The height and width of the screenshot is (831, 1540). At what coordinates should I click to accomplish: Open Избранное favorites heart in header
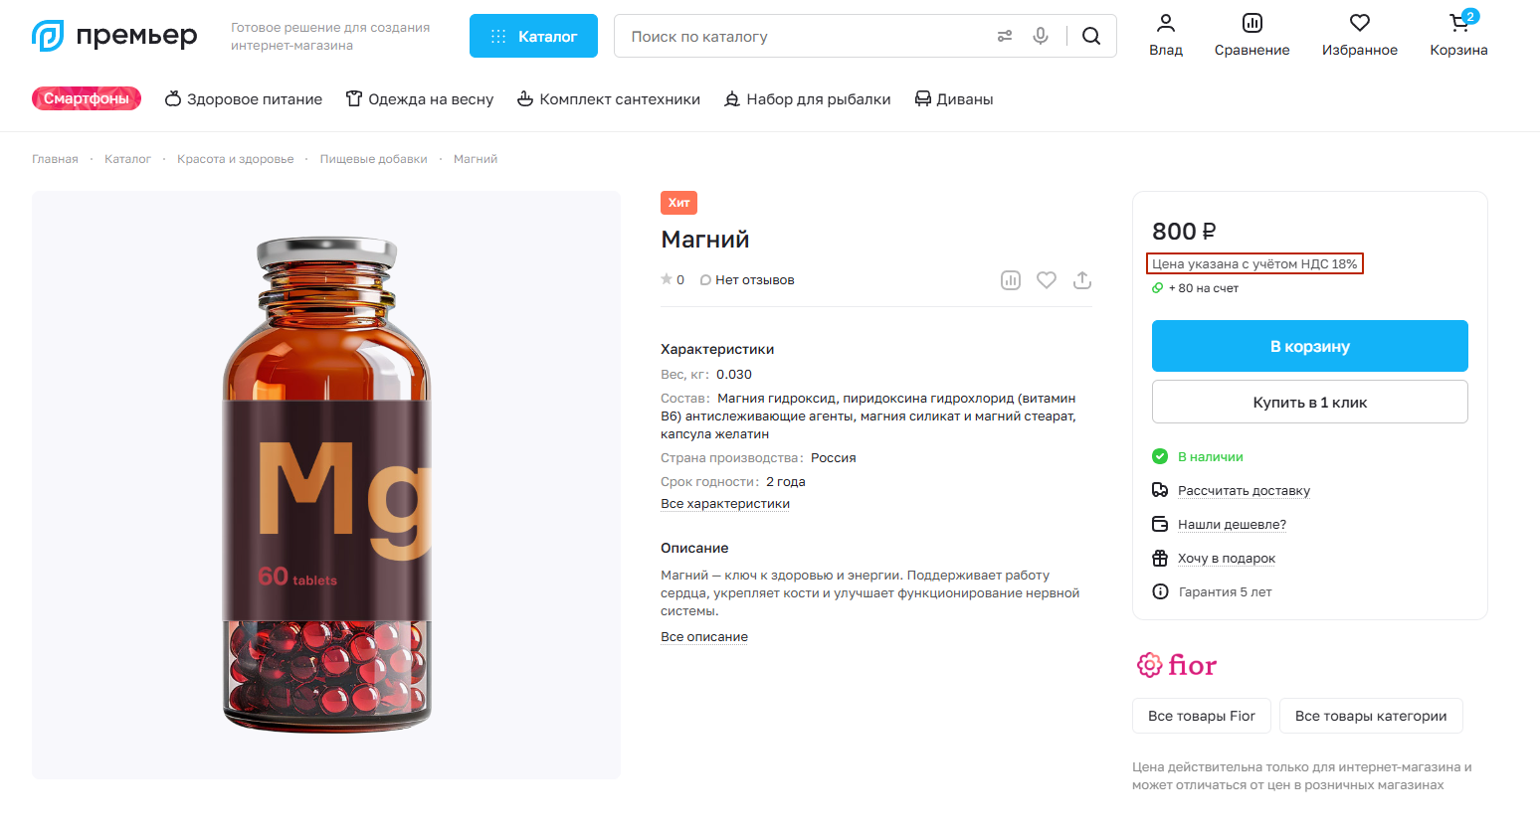coord(1359,24)
